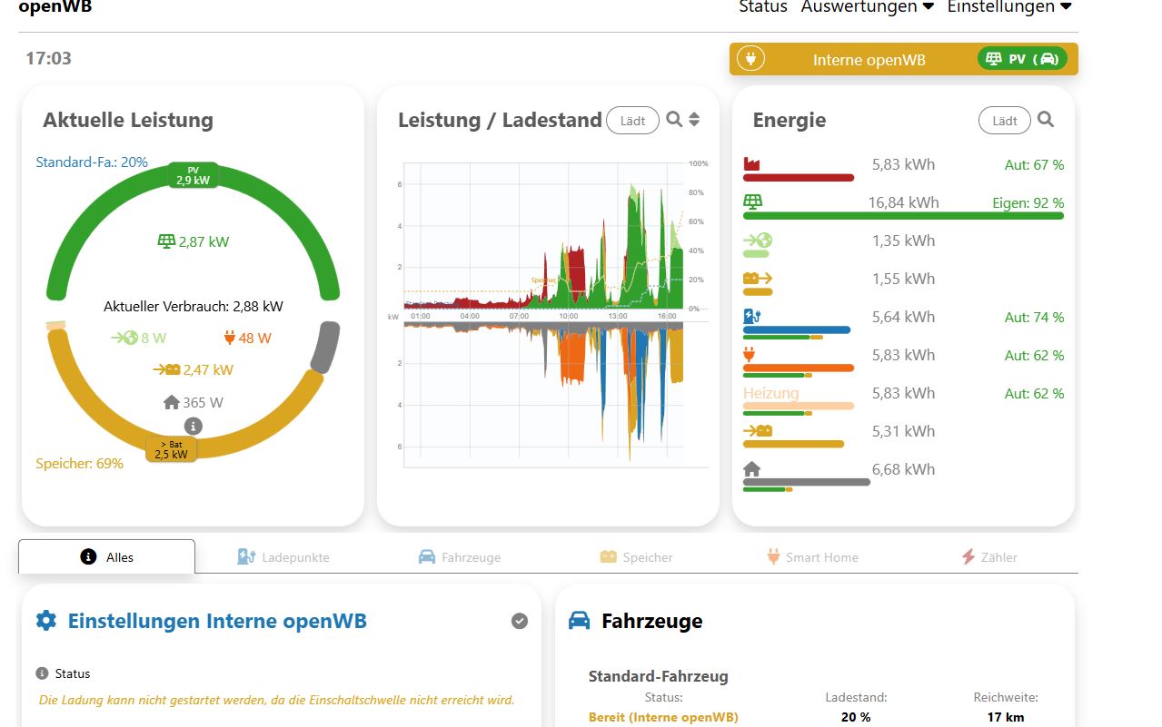Click the 16,84 kWh value
The height and width of the screenshot is (727, 1162).
click(x=903, y=202)
